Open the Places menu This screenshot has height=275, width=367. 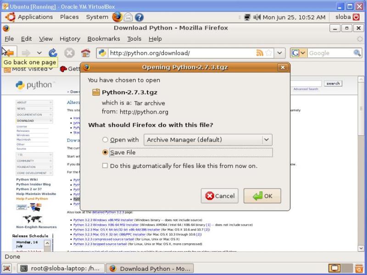[69, 17]
